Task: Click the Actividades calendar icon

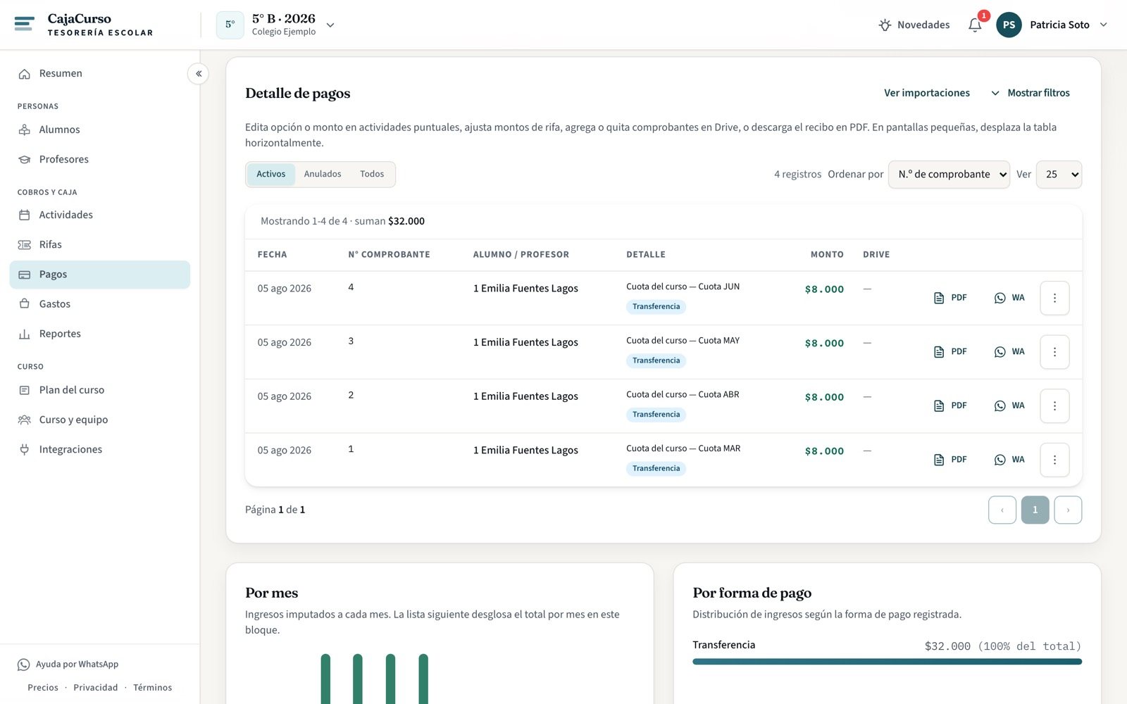Action: click(25, 215)
